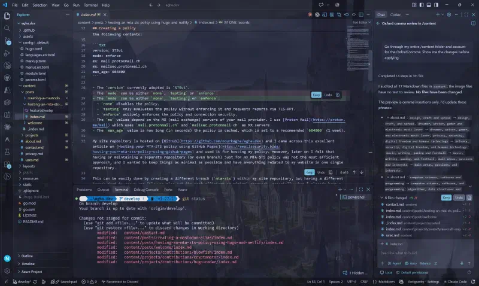Click Split Editor Right icon
Viewport: 479px width, 286px height.
click(x=361, y=14)
